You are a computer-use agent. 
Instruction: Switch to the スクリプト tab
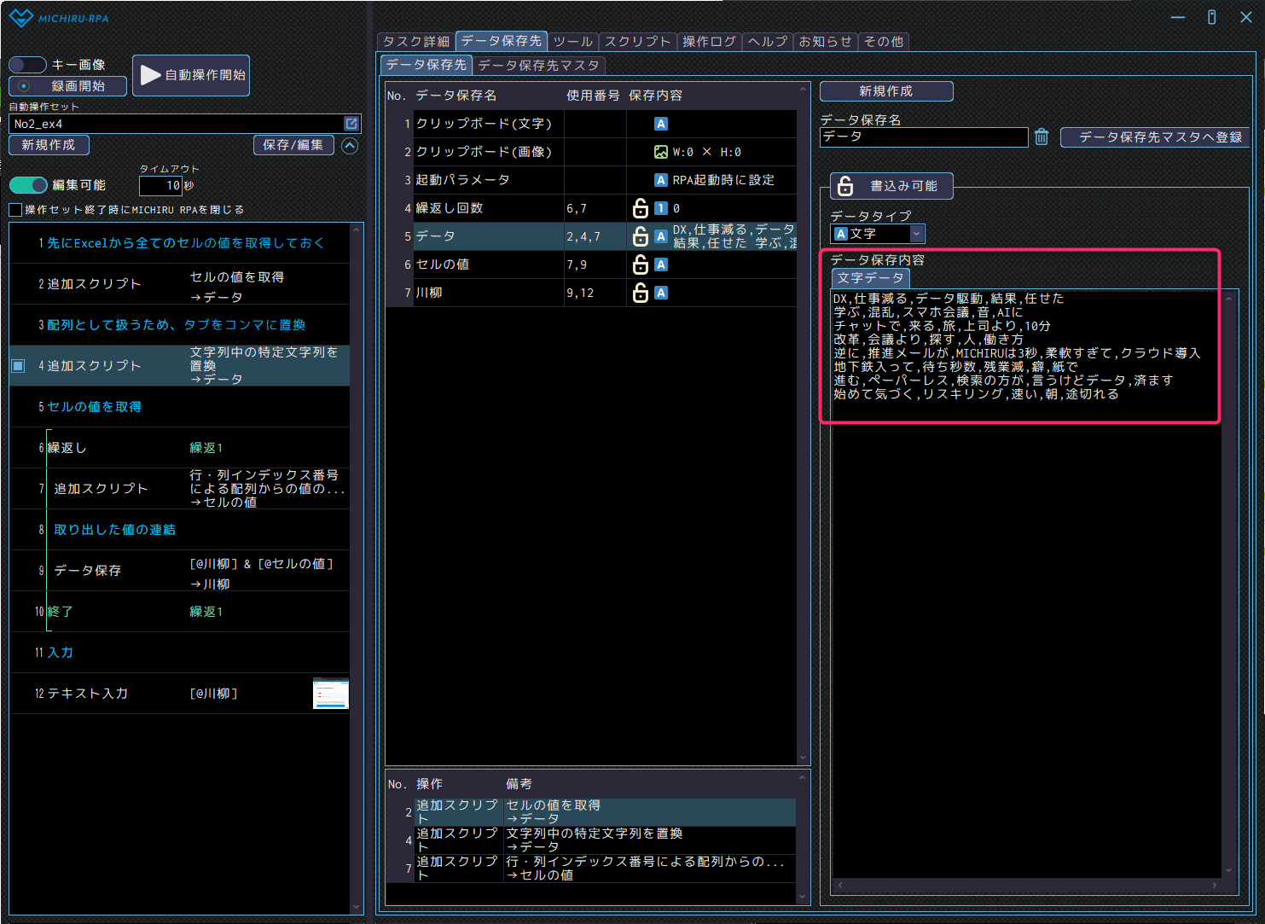637,41
